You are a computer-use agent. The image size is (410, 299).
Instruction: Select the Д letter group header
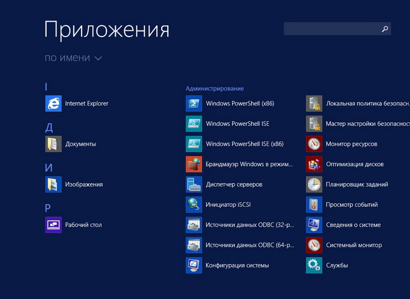point(49,127)
